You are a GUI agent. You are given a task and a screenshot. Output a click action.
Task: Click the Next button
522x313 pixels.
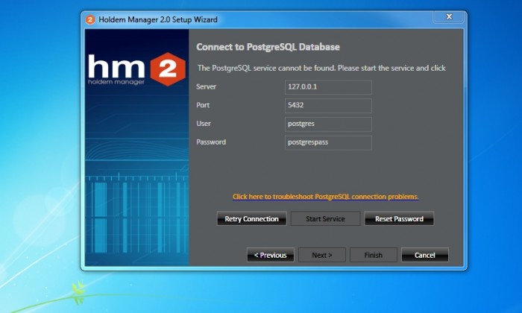[322, 255]
